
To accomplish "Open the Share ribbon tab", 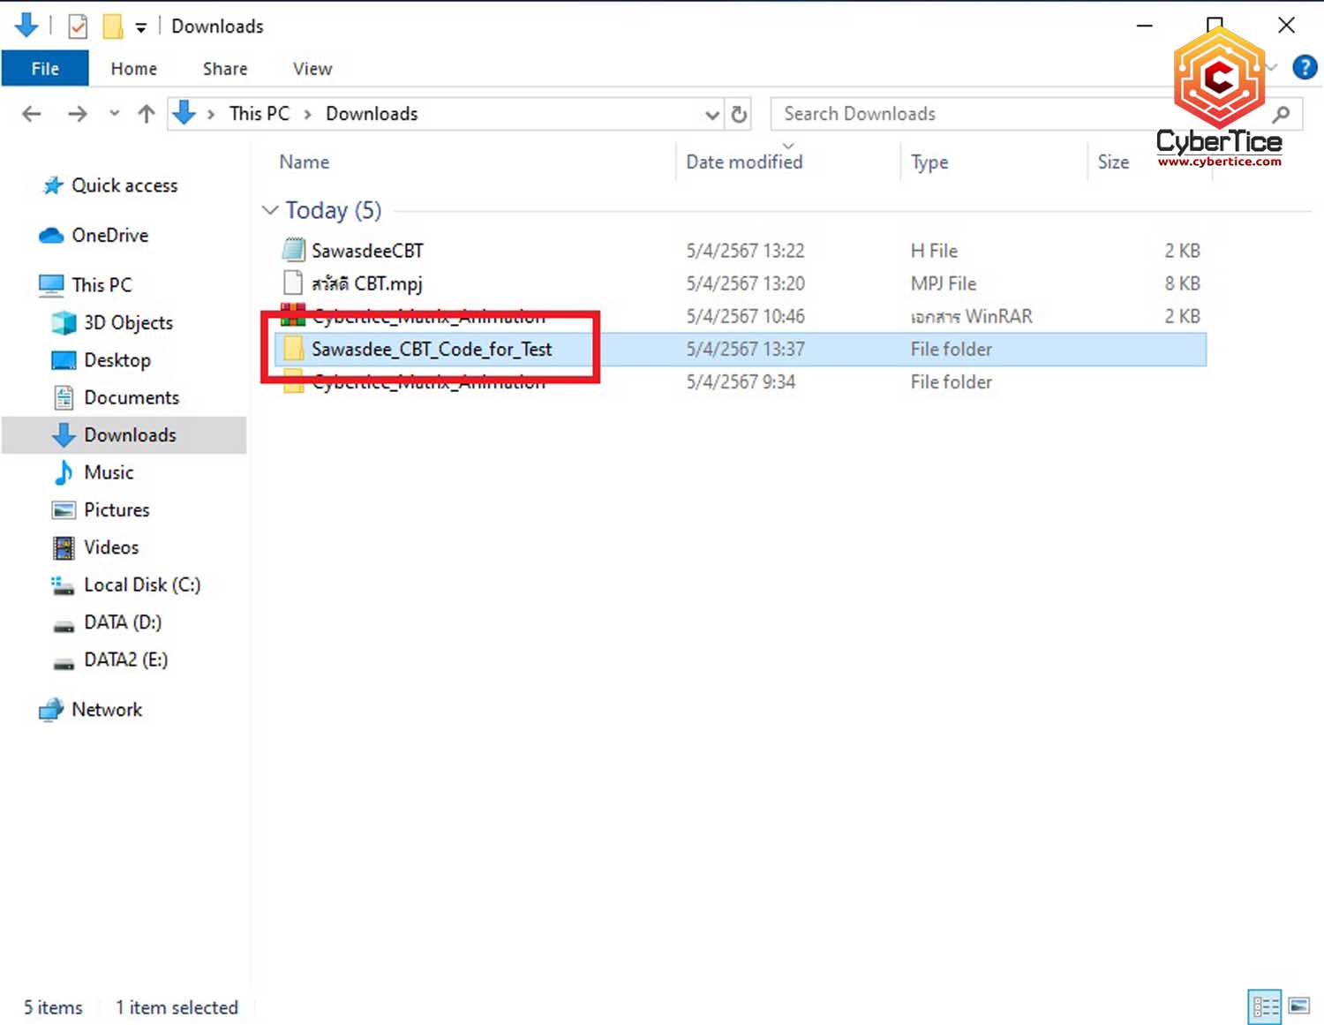I will (x=225, y=69).
